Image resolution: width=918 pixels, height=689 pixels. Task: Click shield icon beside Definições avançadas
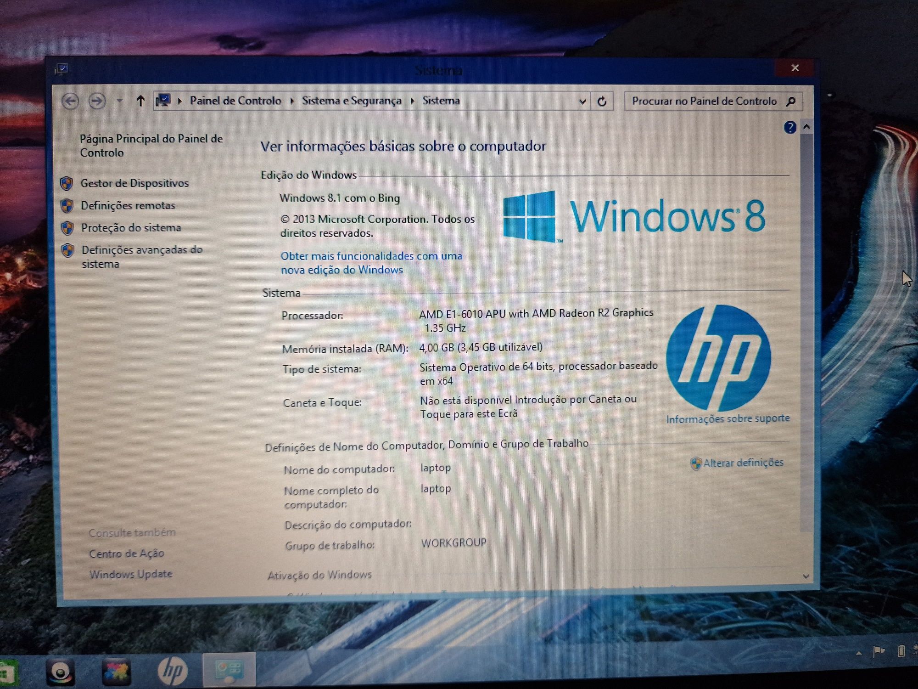[68, 250]
